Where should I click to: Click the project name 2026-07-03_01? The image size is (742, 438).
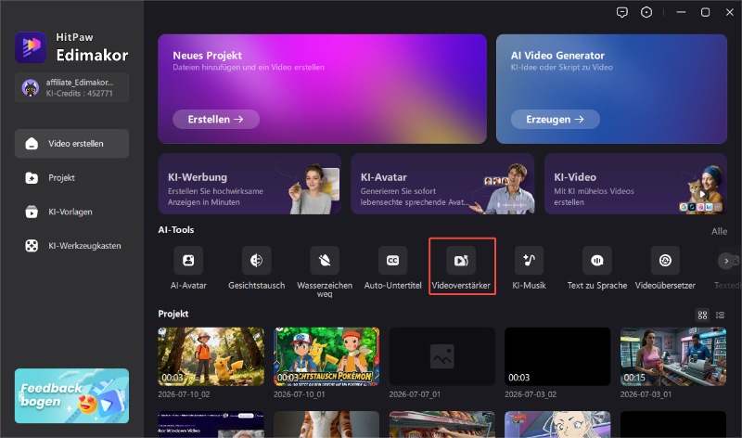[x=646, y=394]
